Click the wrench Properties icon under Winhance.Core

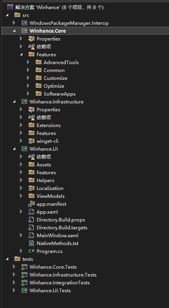32,39
